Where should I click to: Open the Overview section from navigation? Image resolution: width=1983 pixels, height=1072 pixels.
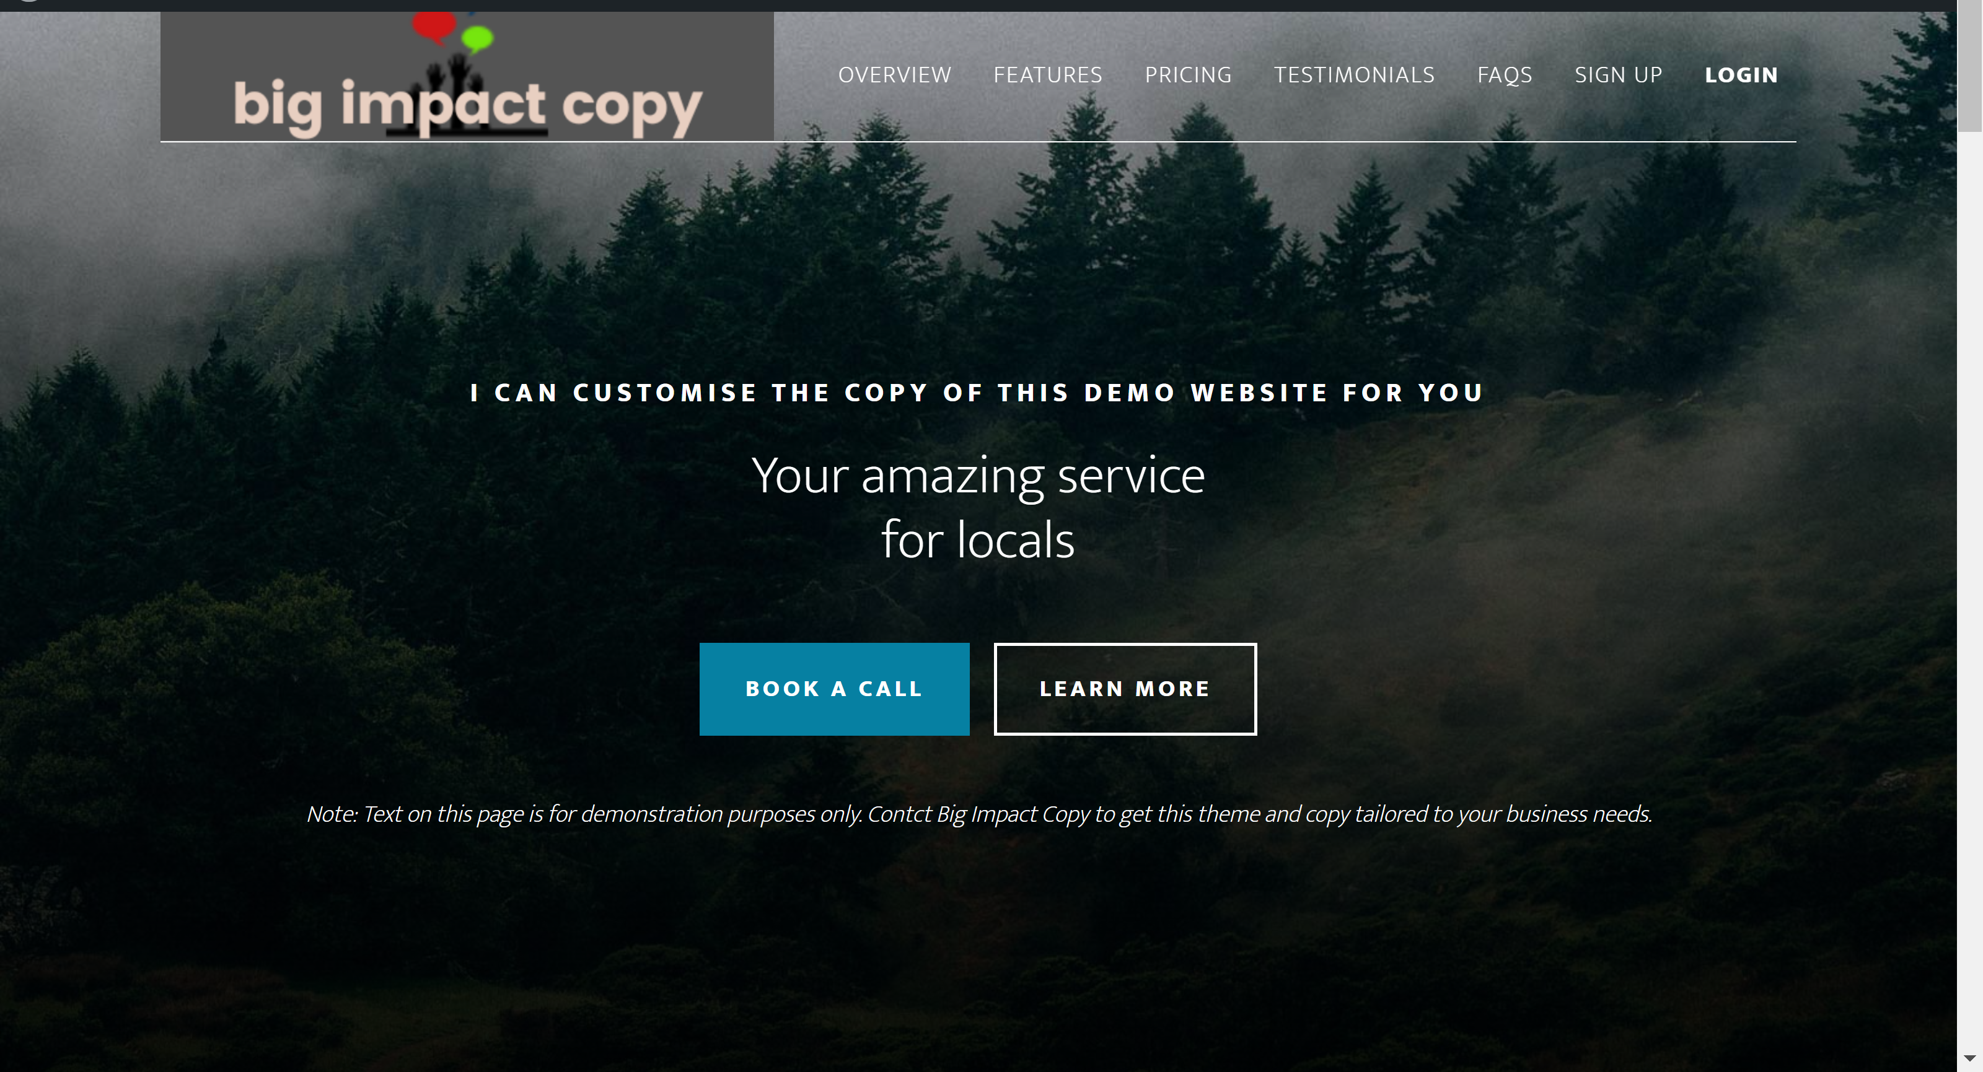[x=894, y=75]
